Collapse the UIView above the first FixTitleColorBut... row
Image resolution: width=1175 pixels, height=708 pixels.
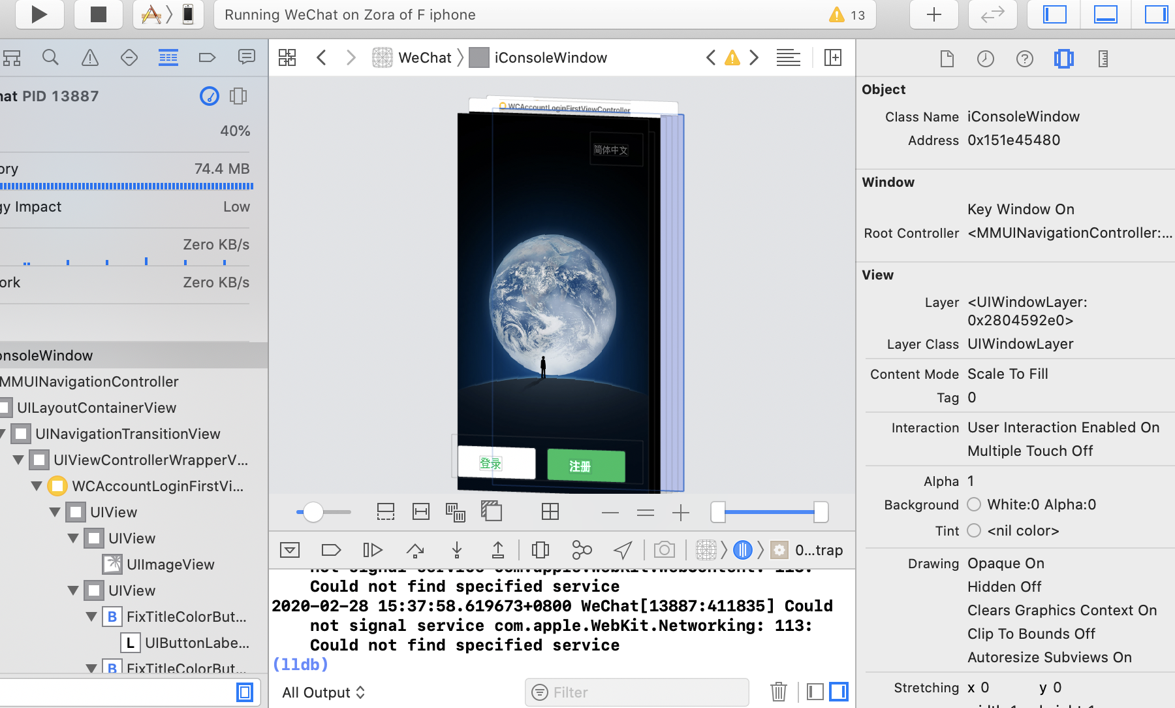point(74,590)
